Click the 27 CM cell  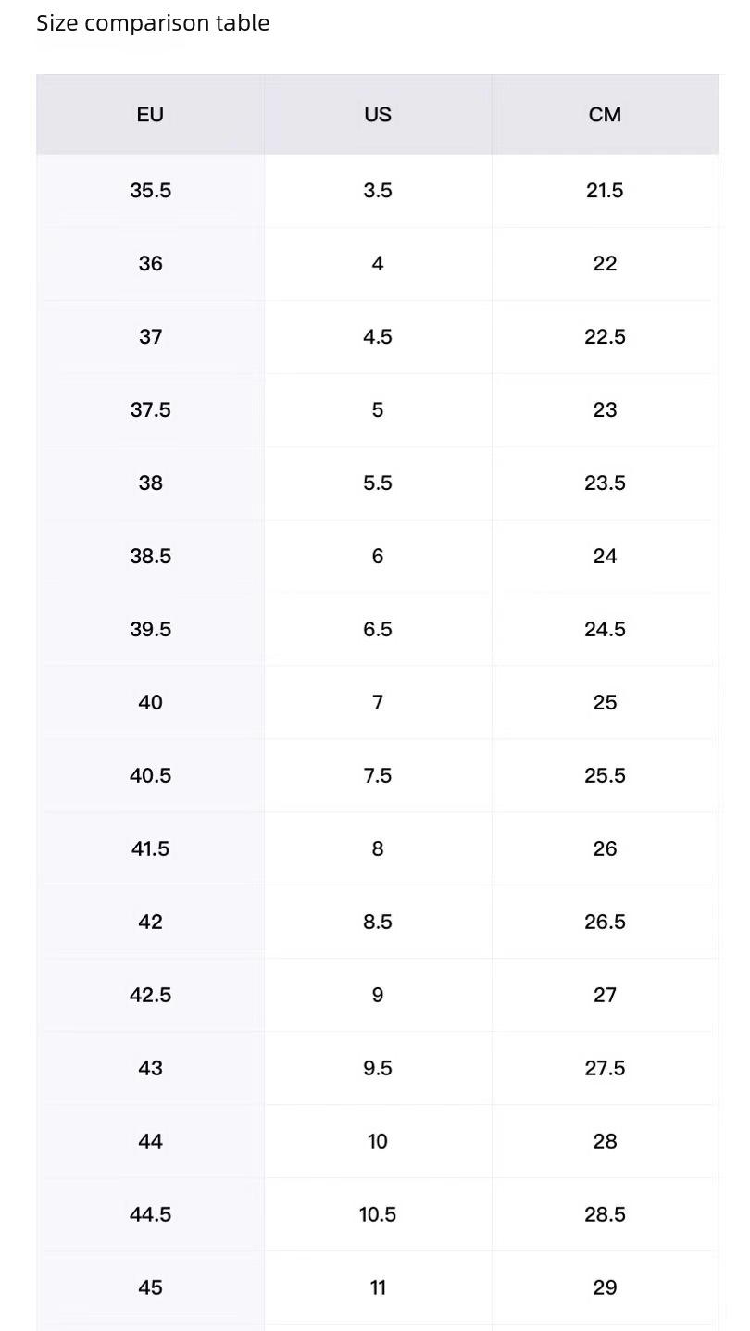point(605,996)
